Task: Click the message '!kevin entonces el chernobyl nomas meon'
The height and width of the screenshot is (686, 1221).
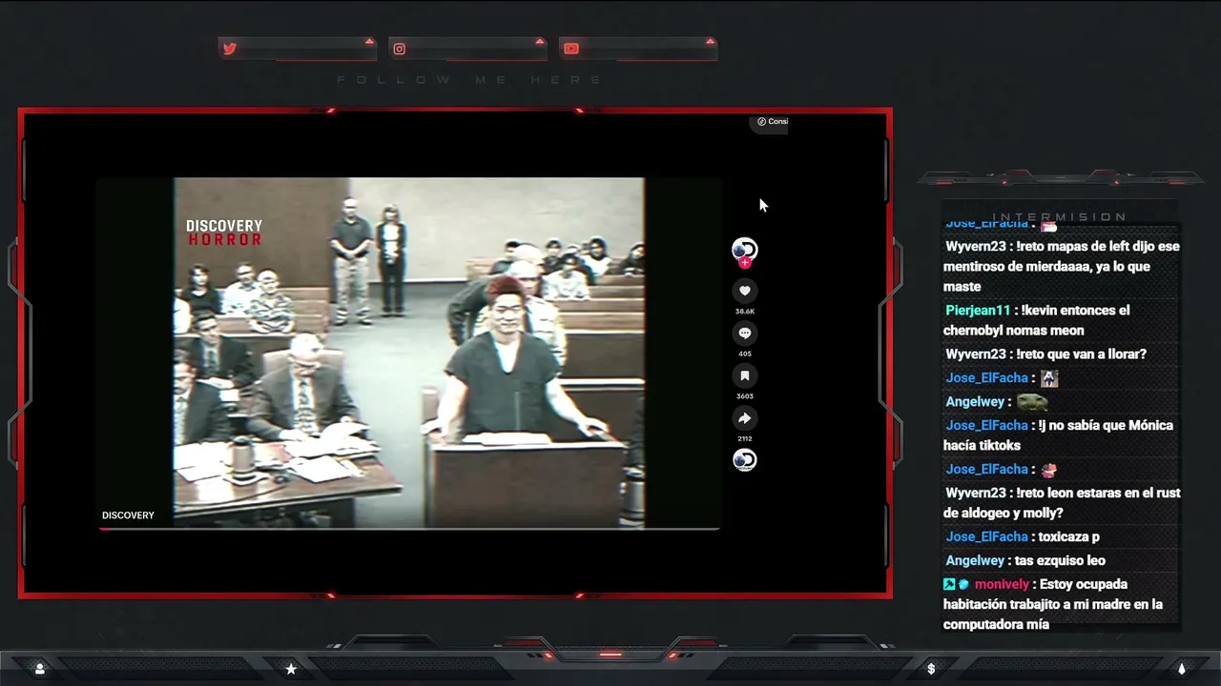Action: (x=1037, y=320)
